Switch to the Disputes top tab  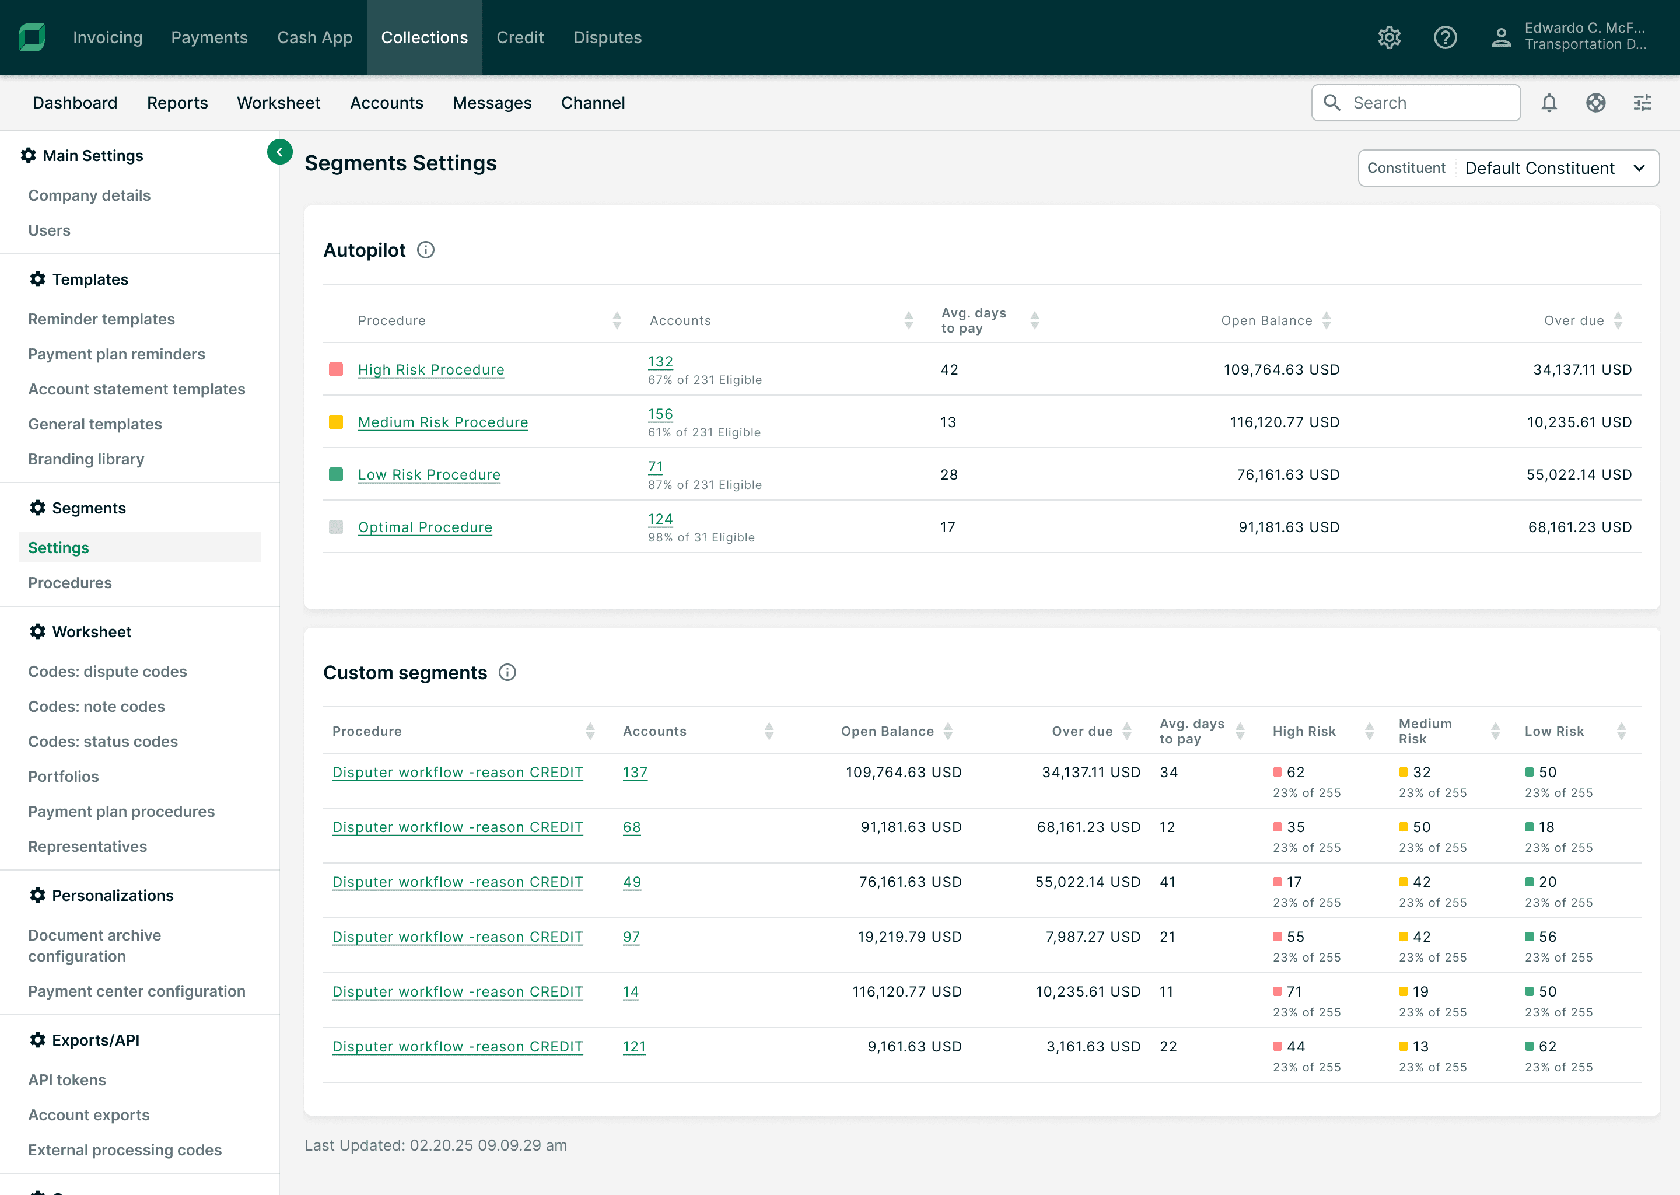[x=608, y=37]
